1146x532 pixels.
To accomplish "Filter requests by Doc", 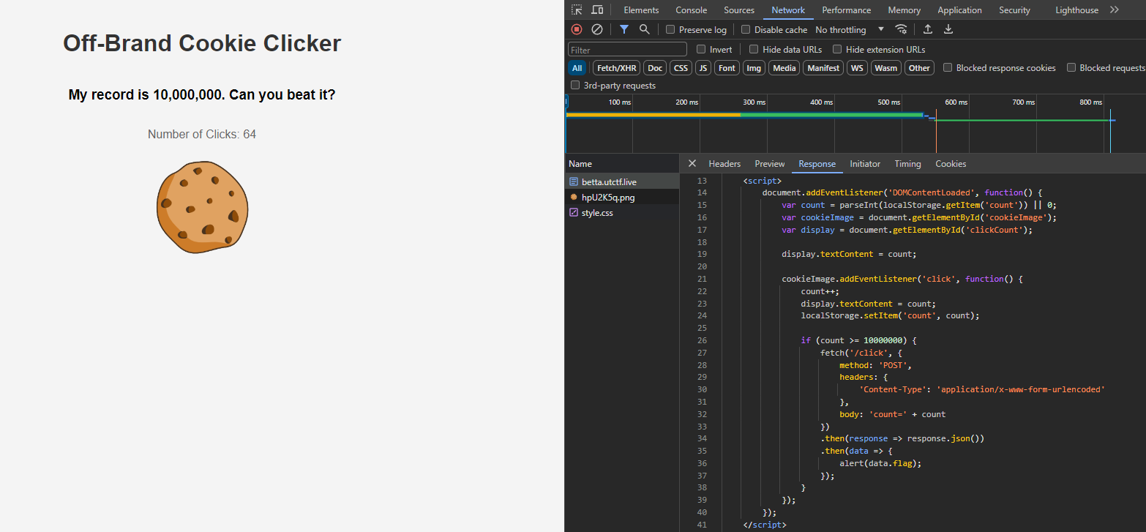I will [655, 68].
